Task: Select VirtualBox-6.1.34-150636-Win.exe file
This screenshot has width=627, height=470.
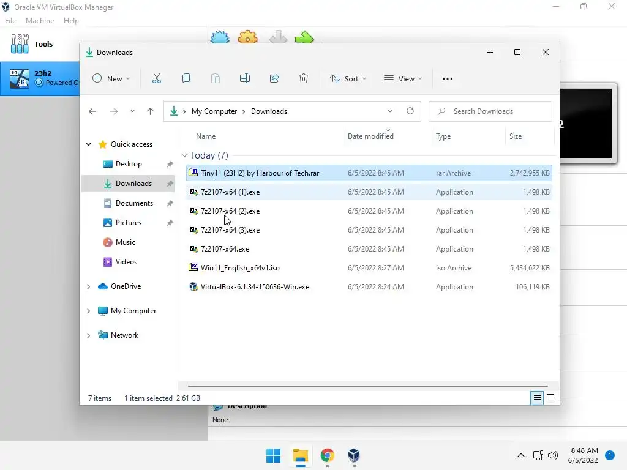Action: (369, 287)
